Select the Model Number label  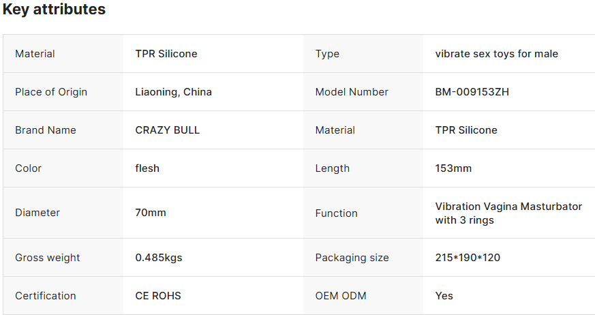tap(352, 92)
